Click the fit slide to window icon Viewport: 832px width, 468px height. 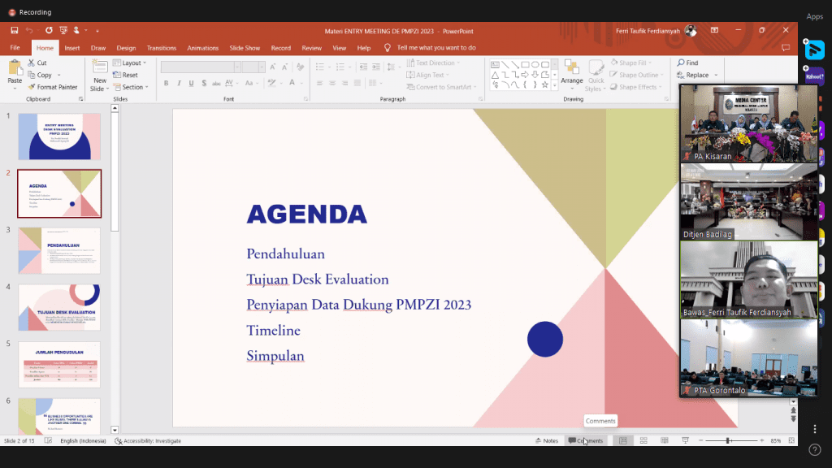pyautogui.click(x=792, y=440)
